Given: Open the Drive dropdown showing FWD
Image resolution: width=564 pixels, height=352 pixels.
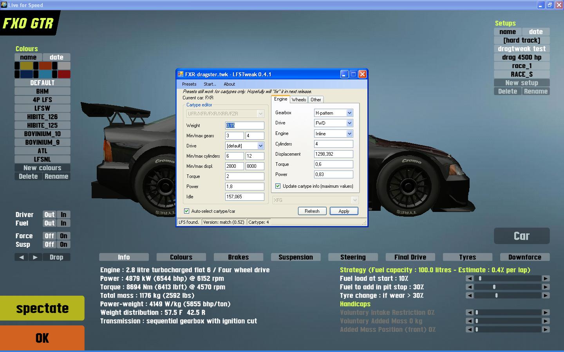Looking at the screenshot, I should pos(349,123).
